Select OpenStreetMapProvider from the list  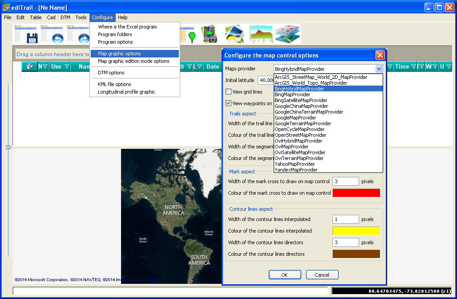300,135
